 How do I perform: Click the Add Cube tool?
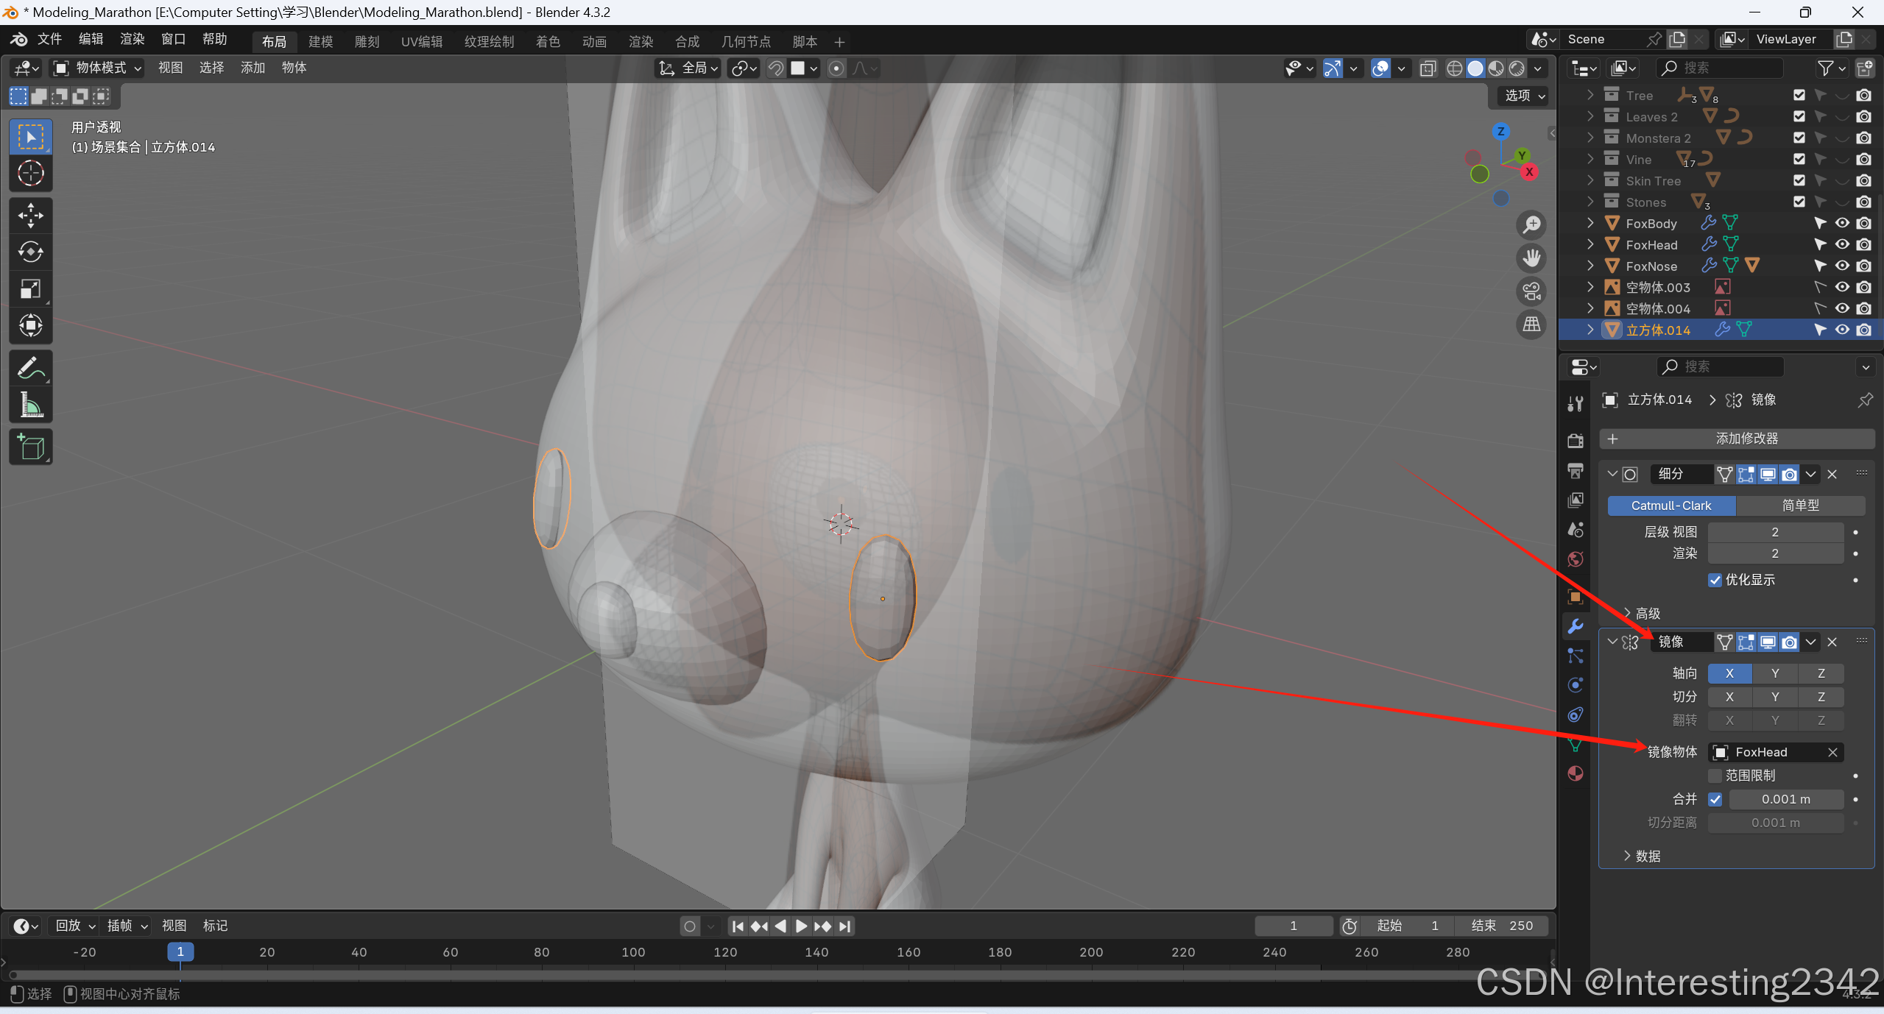30,447
